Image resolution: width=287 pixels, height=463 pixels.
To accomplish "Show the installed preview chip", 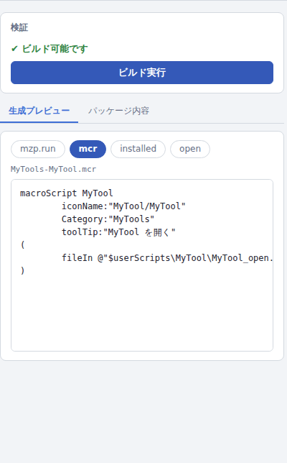I will [138, 149].
